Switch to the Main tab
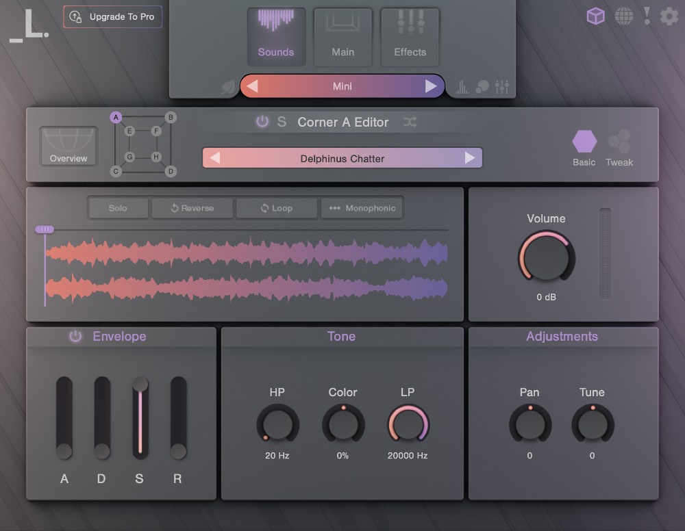Image resolution: width=685 pixels, height=531 pixels. click(342, 37)
